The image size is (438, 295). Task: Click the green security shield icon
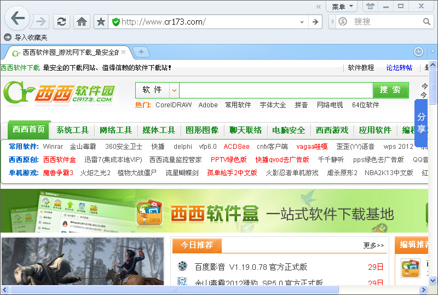(x=116, y=22)
